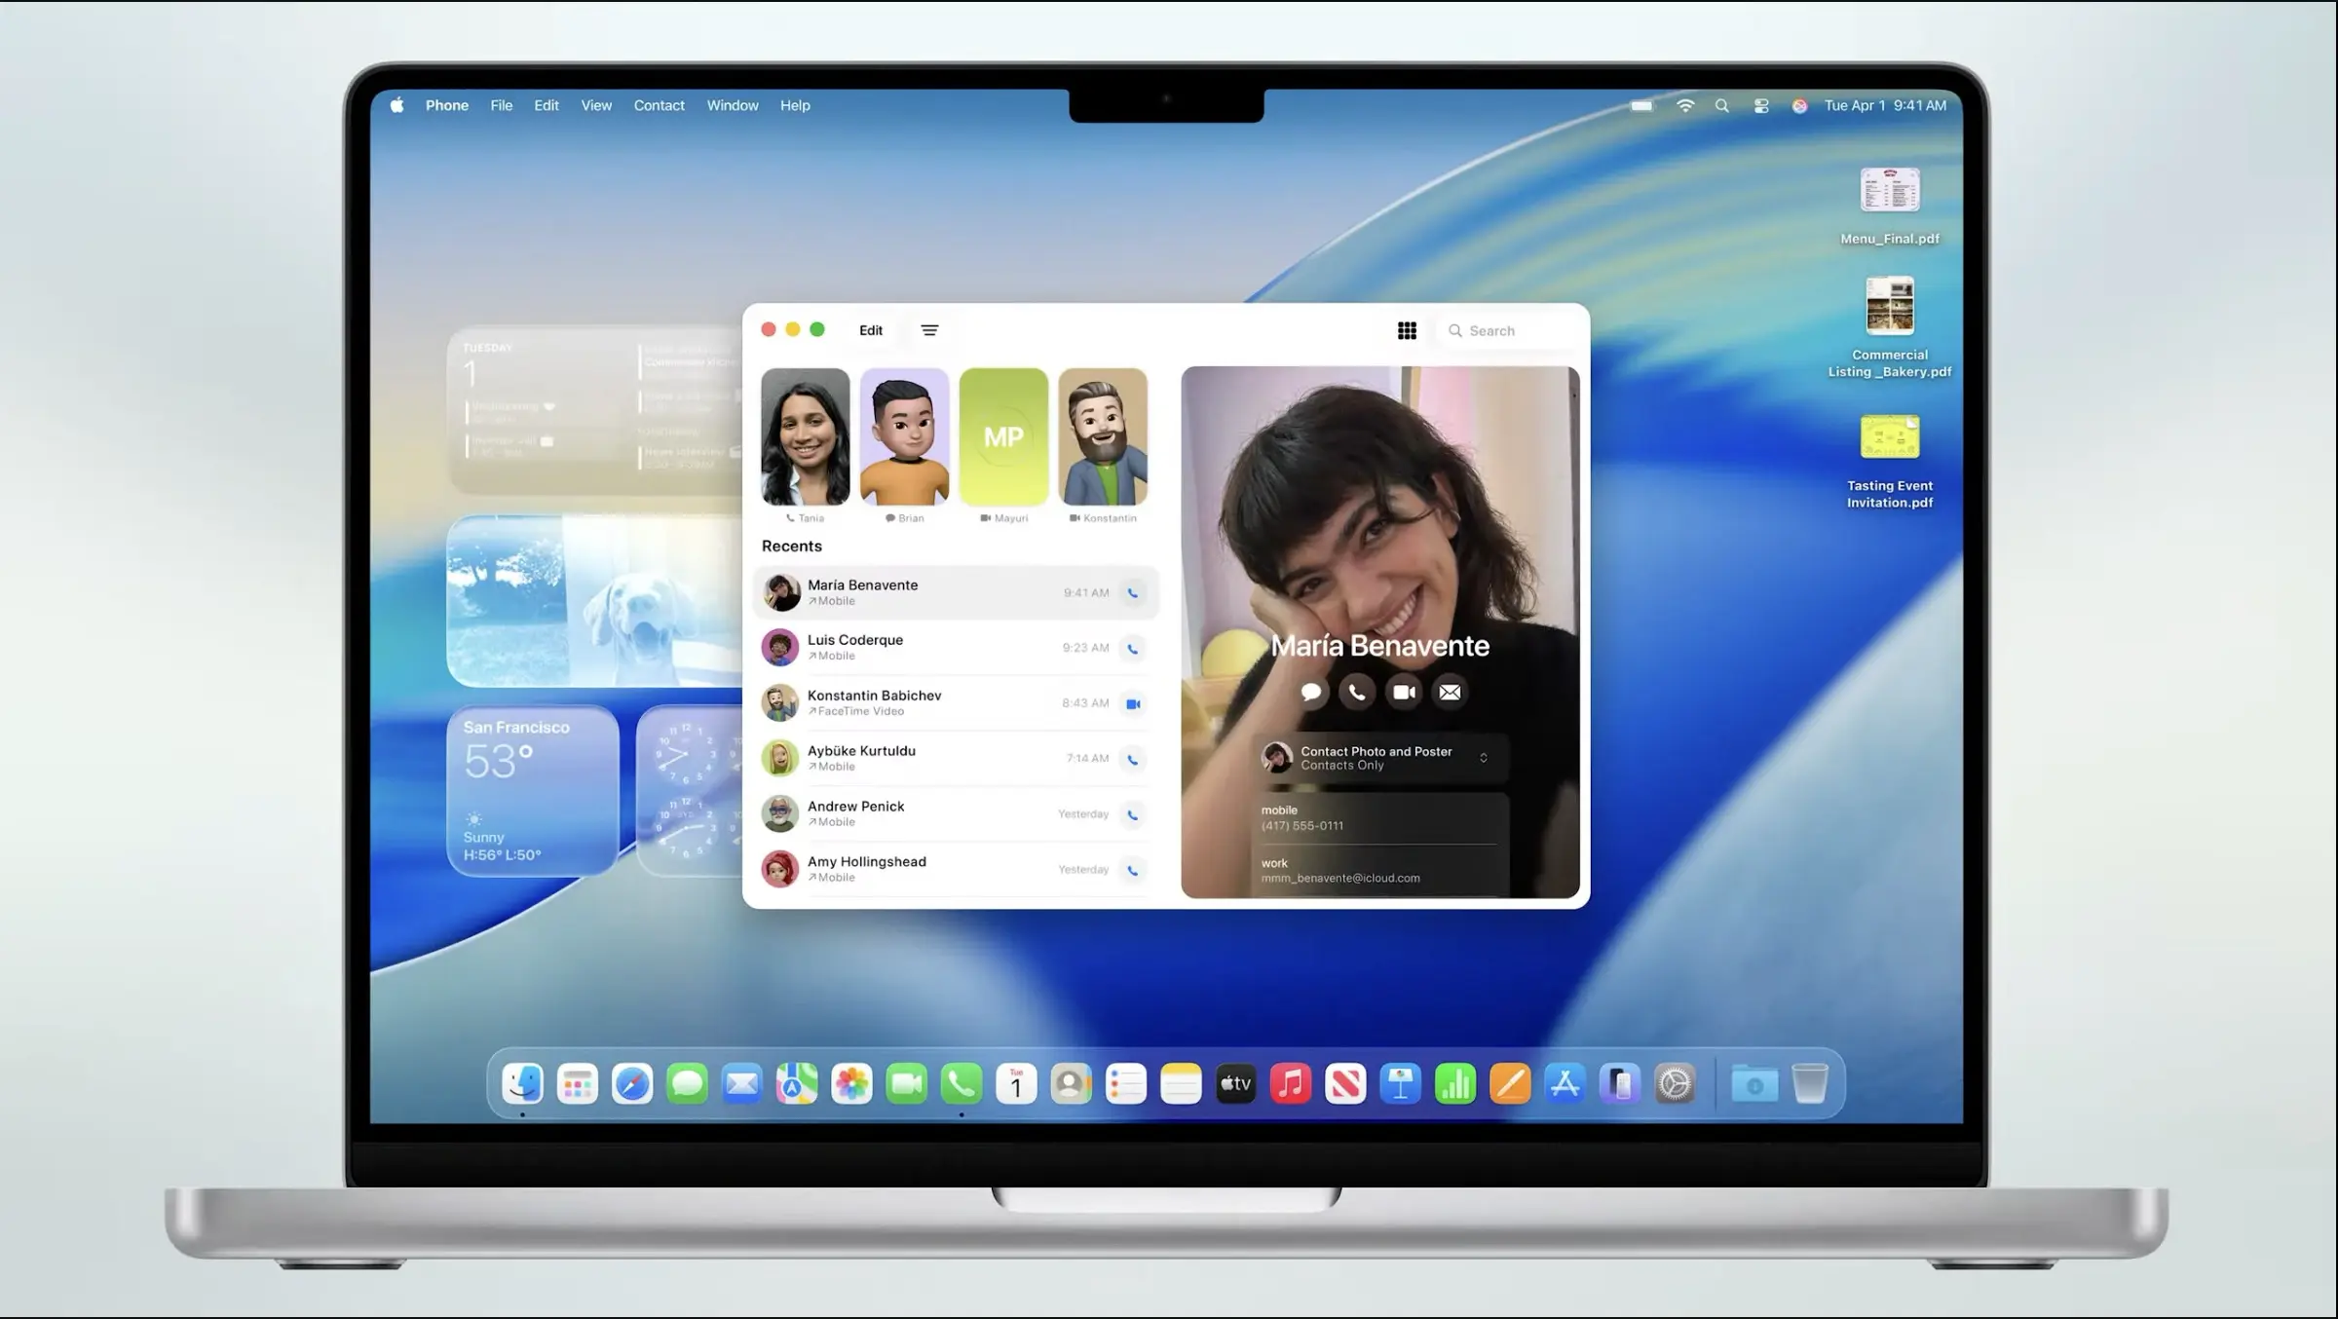Open the View menu
Viewport: 2338px width, 1319px height.
click(596, 106)
